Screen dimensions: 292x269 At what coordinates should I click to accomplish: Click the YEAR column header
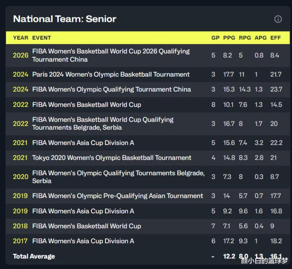pyautogui.click(x=20, y=38)
